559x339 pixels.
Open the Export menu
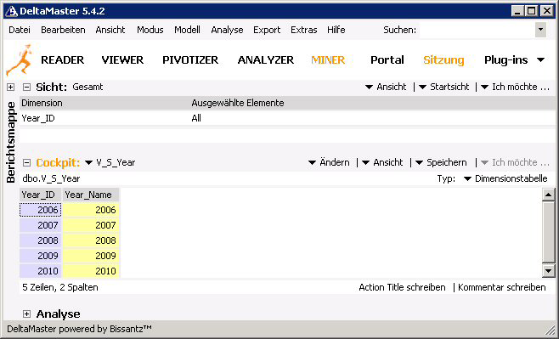point(267,30)
